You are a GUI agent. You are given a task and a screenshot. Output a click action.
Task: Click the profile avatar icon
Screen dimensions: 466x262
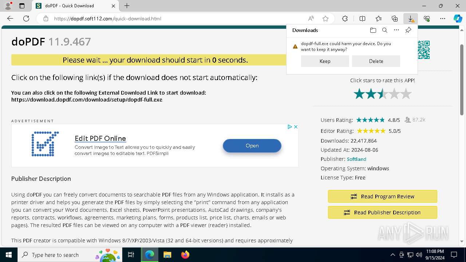(8, 6)
